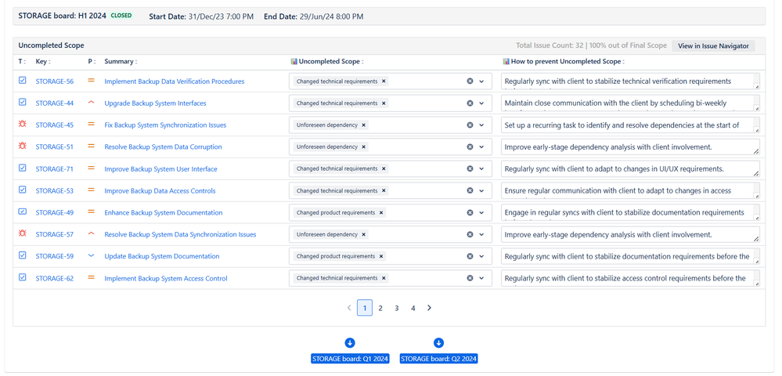Open the scope dropdown for STORAGE-56

point(481,81)
